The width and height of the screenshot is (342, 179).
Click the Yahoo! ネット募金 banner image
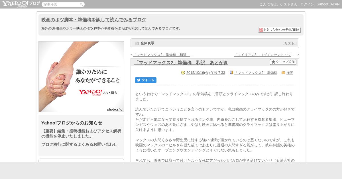[x=81, y=77]
